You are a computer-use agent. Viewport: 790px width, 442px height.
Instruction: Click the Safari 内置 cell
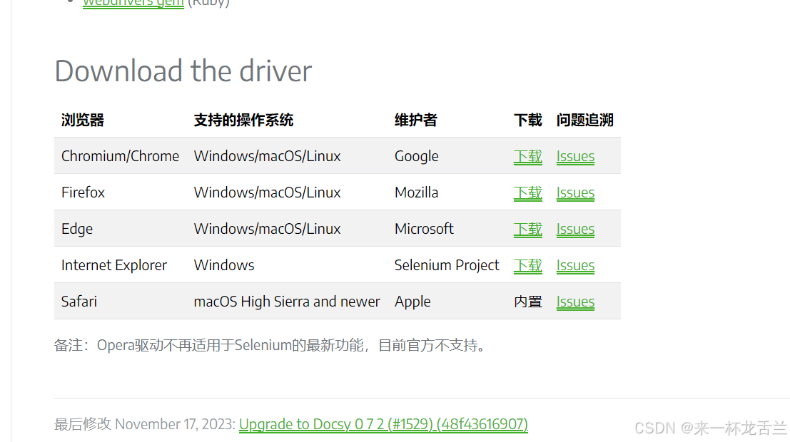(x=527, y=302)
